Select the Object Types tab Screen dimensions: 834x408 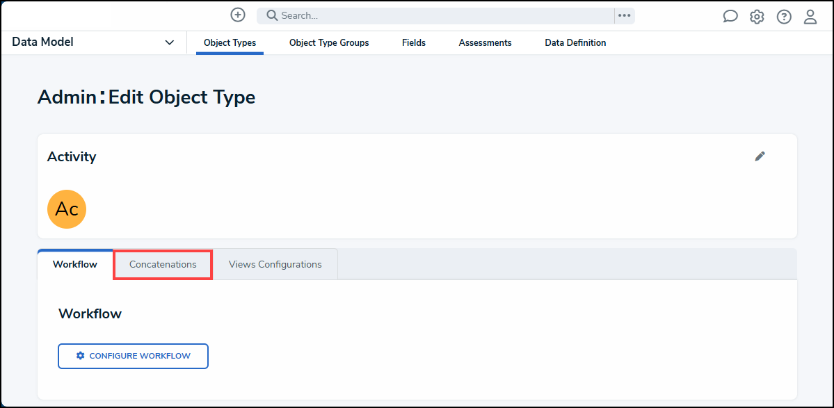[x=230, y=43]
